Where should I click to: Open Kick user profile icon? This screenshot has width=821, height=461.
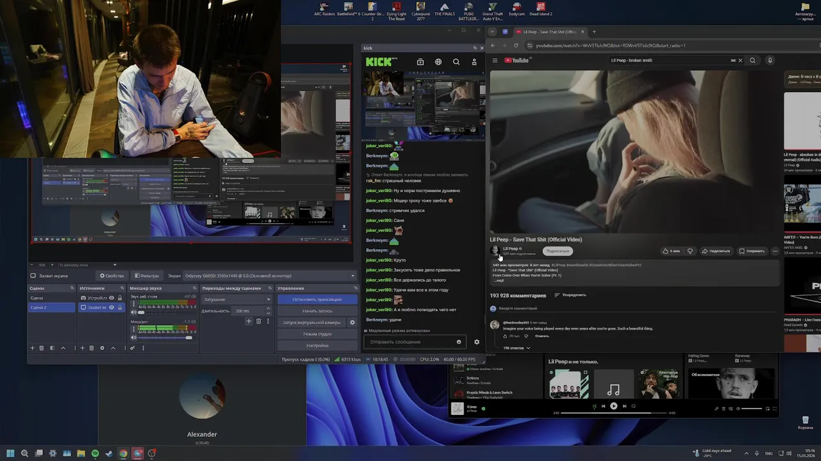point(474,62)
